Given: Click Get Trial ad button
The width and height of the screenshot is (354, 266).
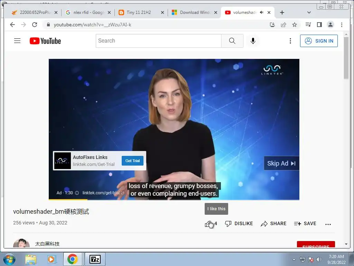Looking at the screenshot, I should tap(132, 161).
